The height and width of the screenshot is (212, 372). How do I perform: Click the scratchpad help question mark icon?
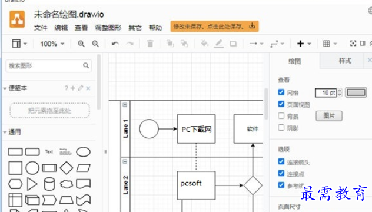(66, 88)
